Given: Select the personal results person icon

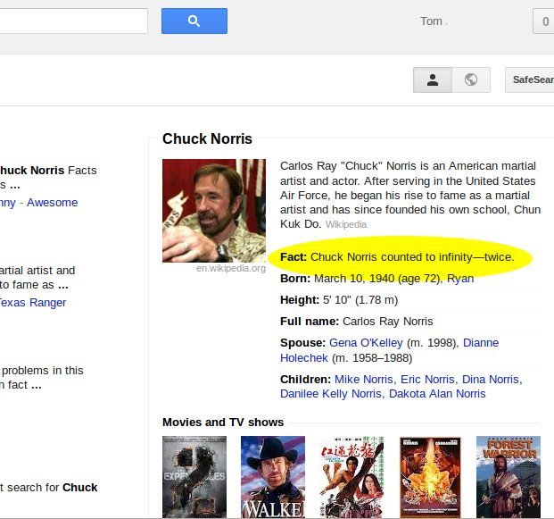Looking at the screenshot, I should click(433, 80).
